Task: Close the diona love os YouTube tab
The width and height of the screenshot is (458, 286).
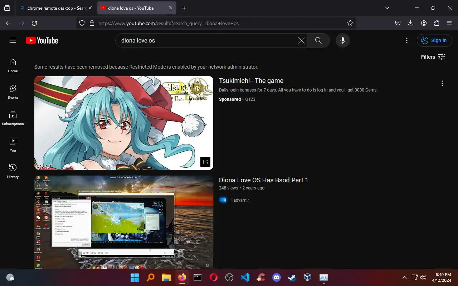Action: coord(171,8)
